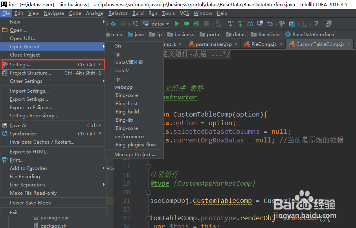Click the Back navigation arrow
Screen dimensions: 356x228
tap(113, 24)
